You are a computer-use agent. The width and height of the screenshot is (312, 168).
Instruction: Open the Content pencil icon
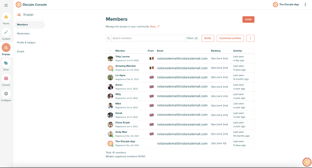click(x=6, y=32)
